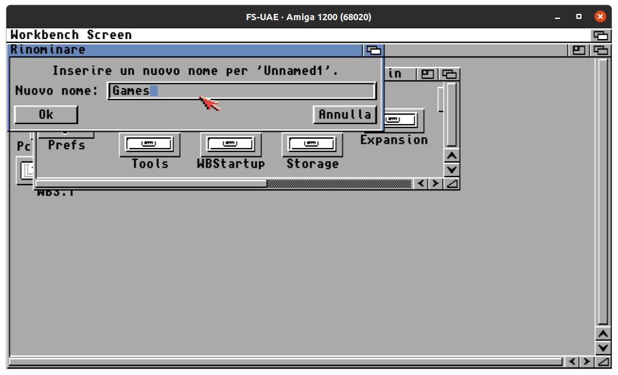
Task: Click Workbench window scroll right arrow
Action: pos(587,361)
